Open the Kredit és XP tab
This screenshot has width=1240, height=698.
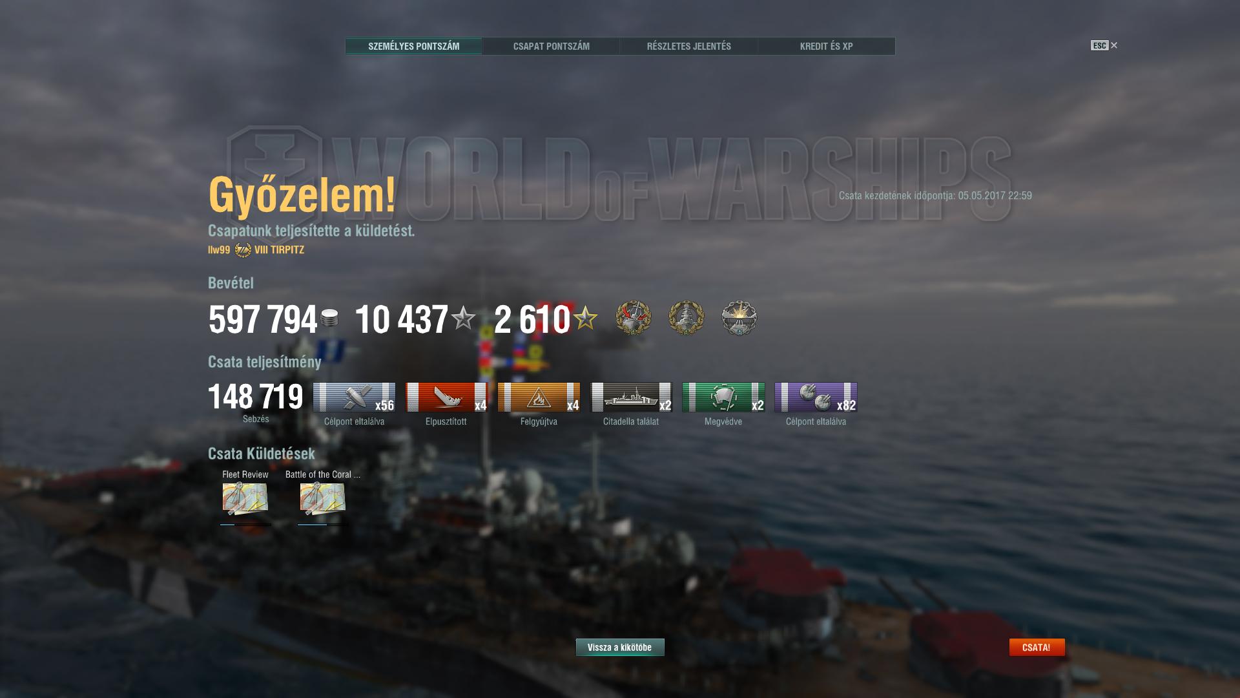pyautogui.click(x=826, y=46)
